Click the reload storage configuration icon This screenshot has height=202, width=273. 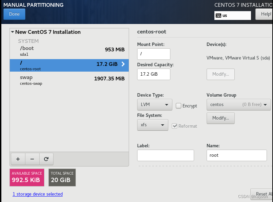coord(46,159)
